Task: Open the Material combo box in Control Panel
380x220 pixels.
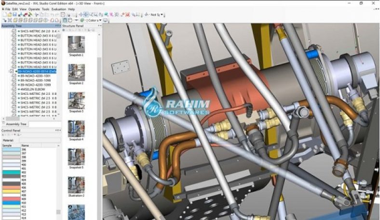Action: [40, 140]
